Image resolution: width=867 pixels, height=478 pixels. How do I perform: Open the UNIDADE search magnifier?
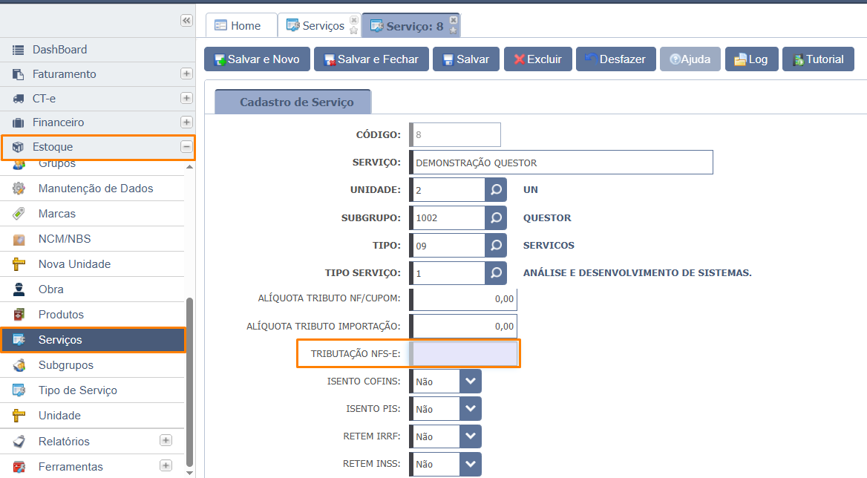pos(496,190)
